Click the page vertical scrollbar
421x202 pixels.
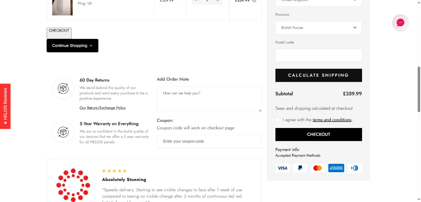(418, 89)
